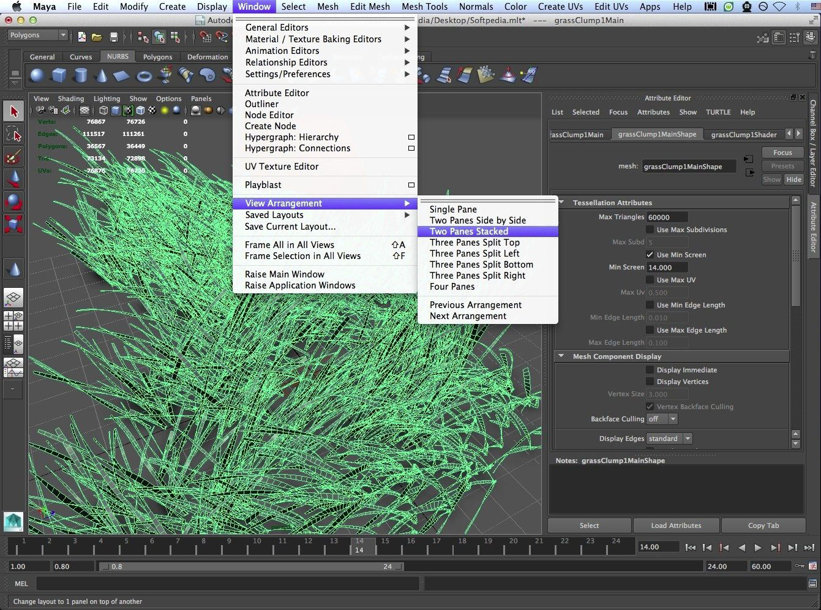Click the Select button in Attribute Editor
Screen dimensions: 821x610
589,525
